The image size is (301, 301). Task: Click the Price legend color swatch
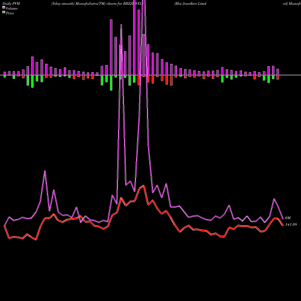click(x=4, y=13)
